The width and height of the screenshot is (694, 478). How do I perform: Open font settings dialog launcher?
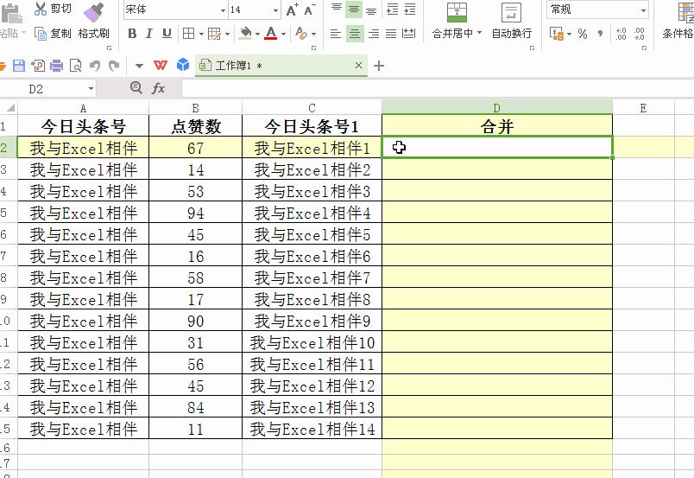pos(314,48)
